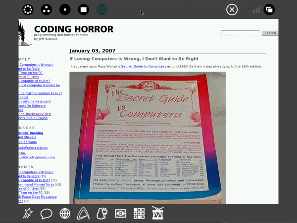
Task: Open 'The Trackbacks Died' link
Action: tap(35, 114)
